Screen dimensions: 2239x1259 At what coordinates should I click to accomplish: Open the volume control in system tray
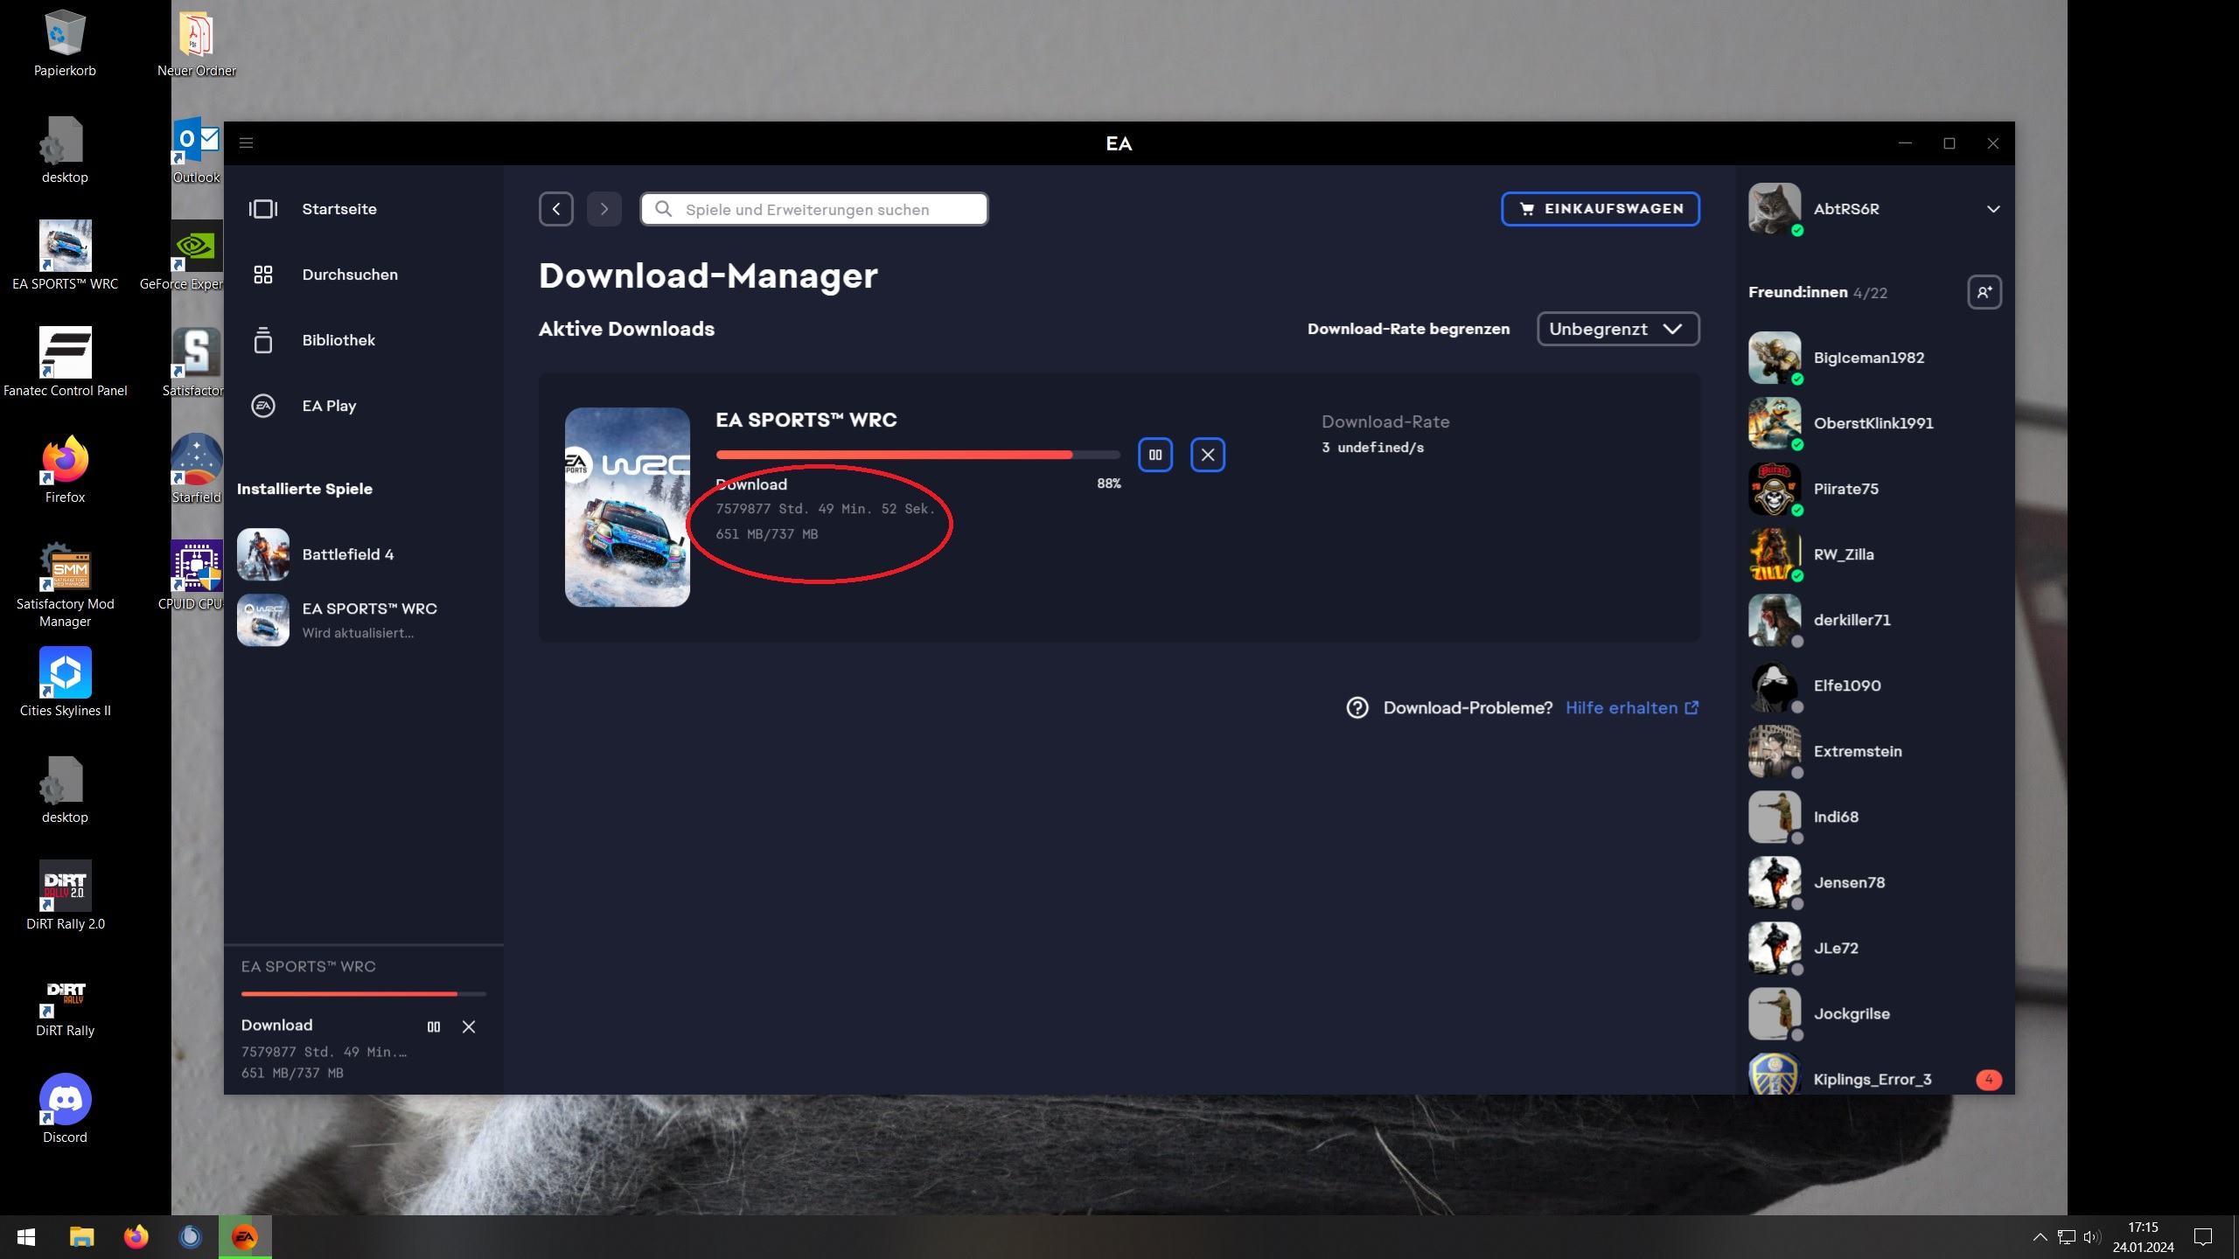[2092, 1237]
